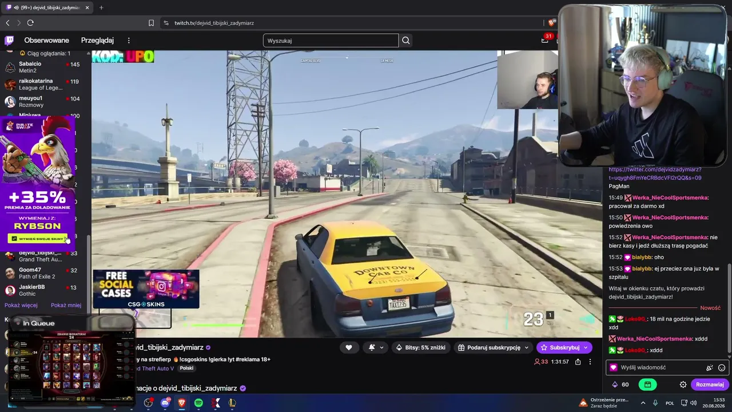
Task: Toggle the microphone icon in system tray
Action: [x=655, y=403]
